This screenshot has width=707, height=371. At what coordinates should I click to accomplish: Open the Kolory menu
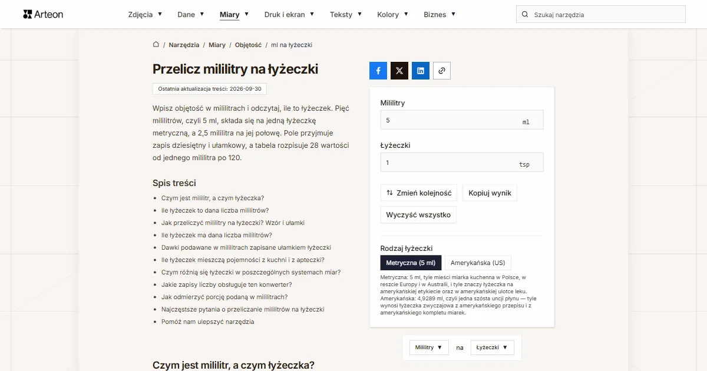(392, 15)
